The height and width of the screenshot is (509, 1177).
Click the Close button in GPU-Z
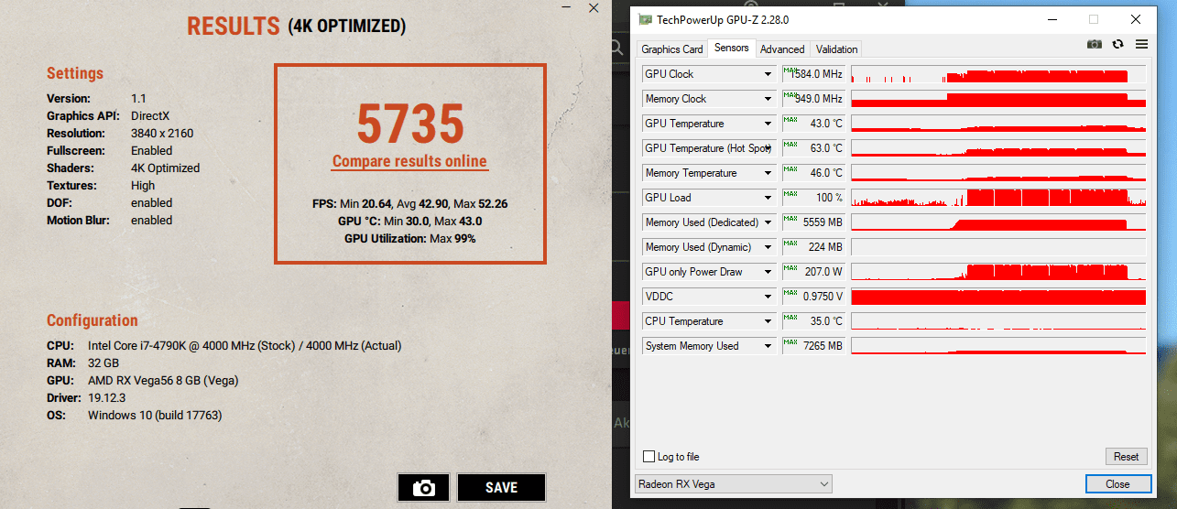click(1117, 483)
